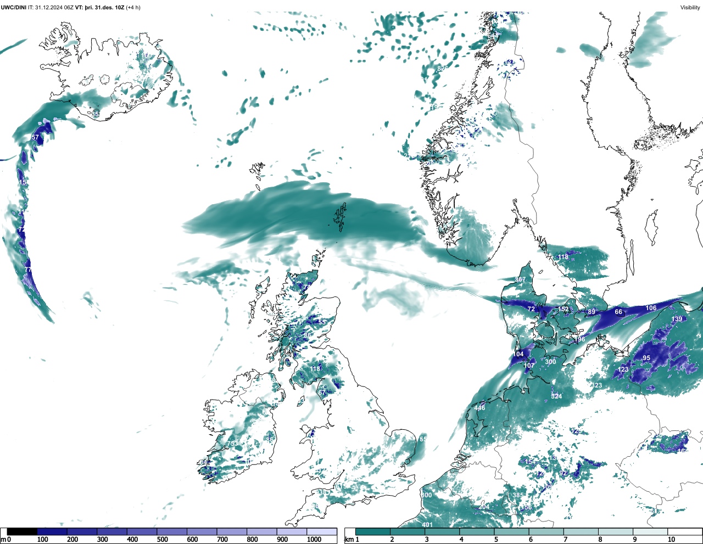
Task: Click the '77' visibility value in western fog band
Action: click(x=28, y=270)
